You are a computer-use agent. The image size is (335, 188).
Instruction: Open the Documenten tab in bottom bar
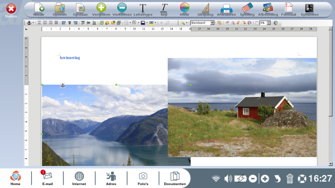[x=175, y=178]
